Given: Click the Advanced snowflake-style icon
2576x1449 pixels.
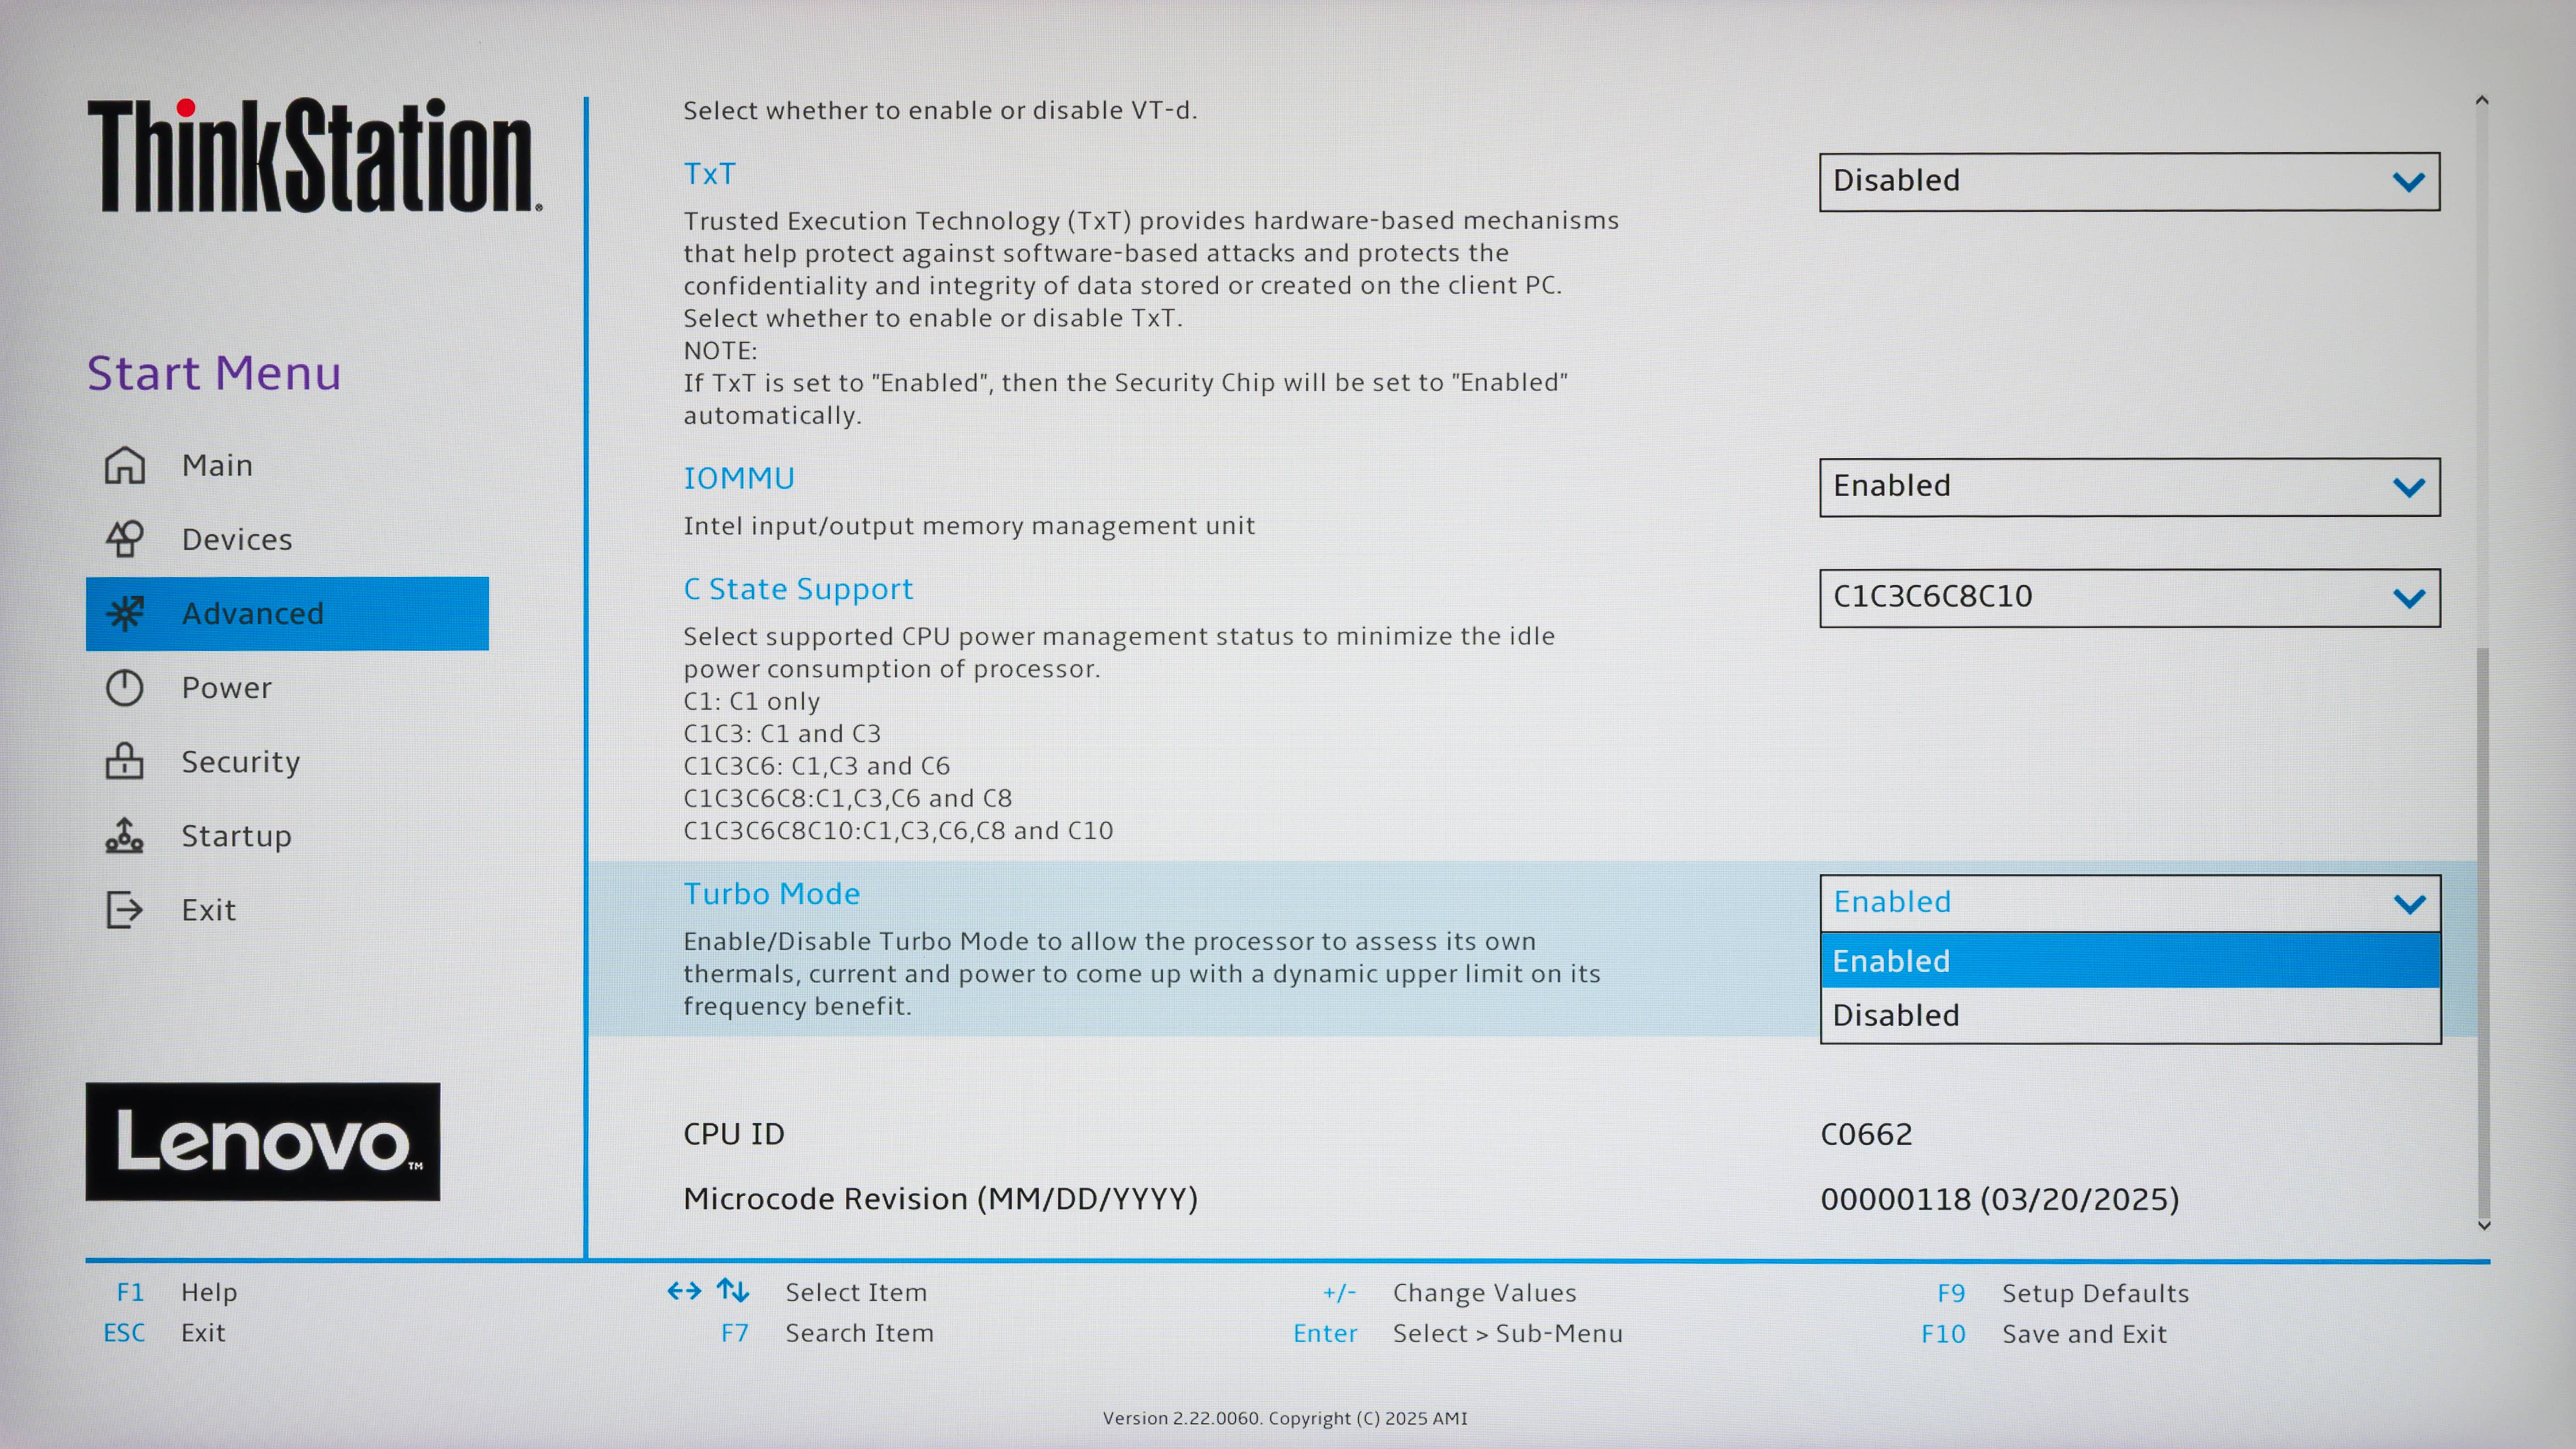Looking at the screenshot, I should pos(125,613).
